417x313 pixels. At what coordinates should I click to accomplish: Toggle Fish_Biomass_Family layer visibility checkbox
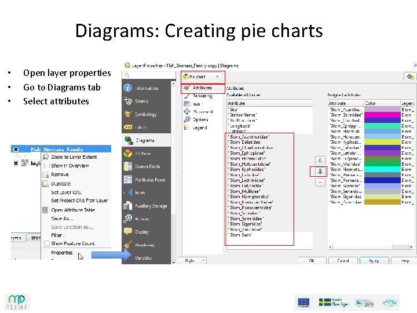16,150
